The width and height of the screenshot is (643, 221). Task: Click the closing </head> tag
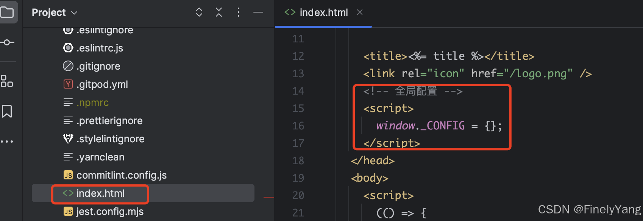click(373, 160)
